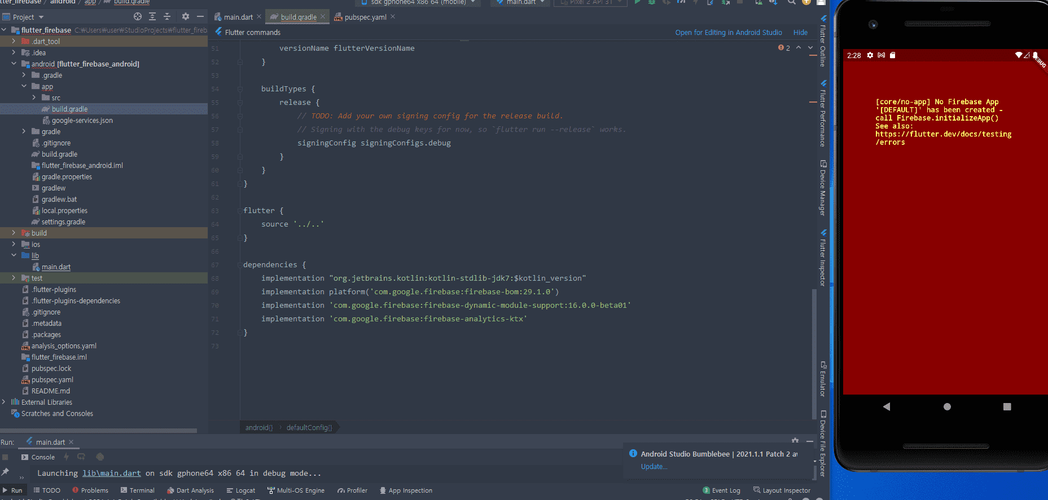The width and height of the screenshot is (1048, 500).
Task: Click Expand All in Project panel header
Action: [x=152, y=16]
